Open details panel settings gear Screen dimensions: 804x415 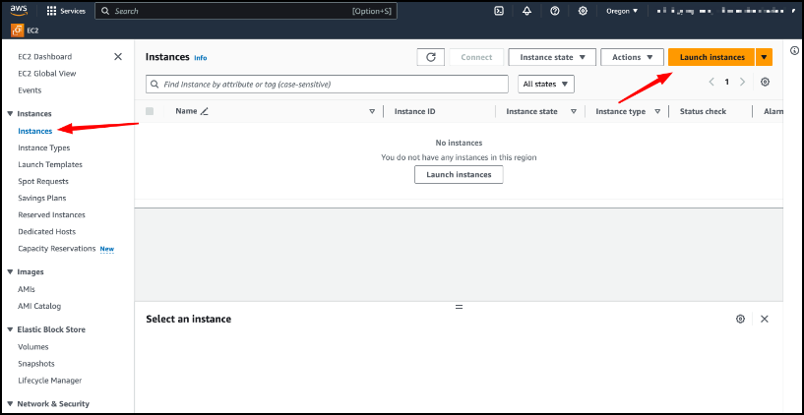pyautogui.click(x=740, y=319)
